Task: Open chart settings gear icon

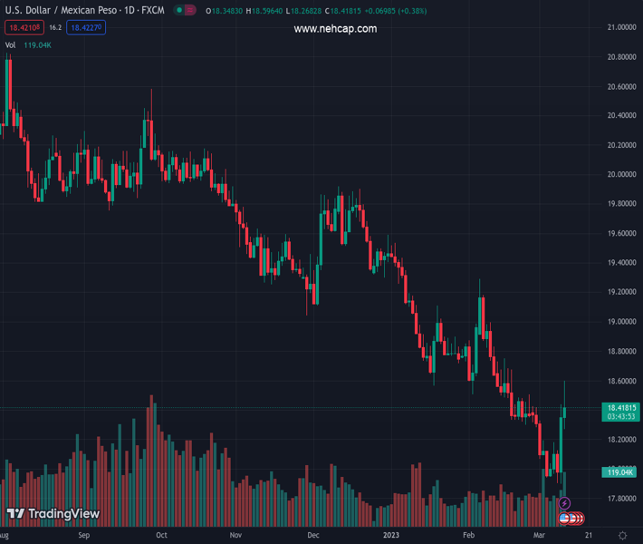Action: pos(622,536)
